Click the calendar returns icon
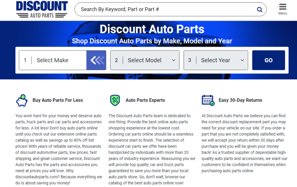297x187 pixels. pyautogui.click(x=208, y=100)
